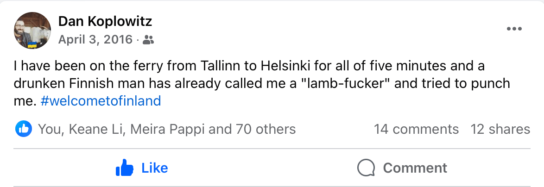Click the speech bubble icon beside Comment
Image resolution: width=544 pixels, height=187 pixels.
coord(366,168)
